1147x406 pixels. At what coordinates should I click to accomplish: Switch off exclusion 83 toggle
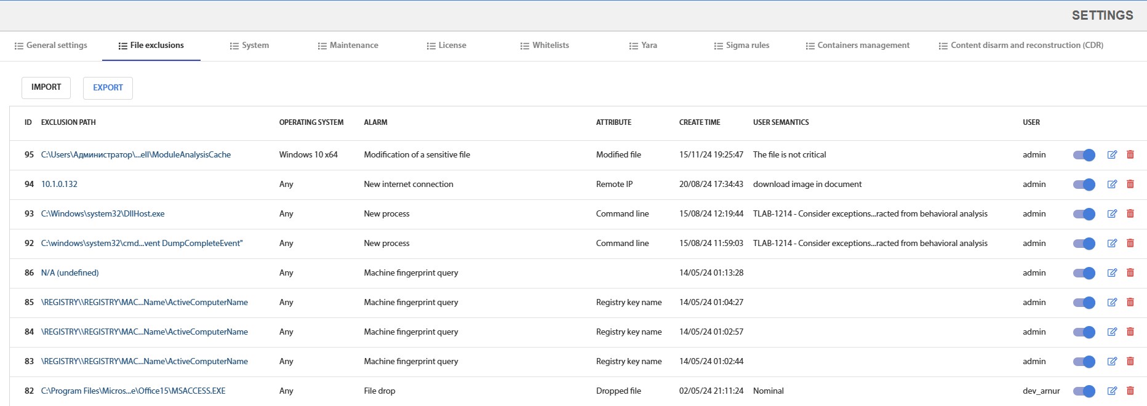coord(1084,362)
